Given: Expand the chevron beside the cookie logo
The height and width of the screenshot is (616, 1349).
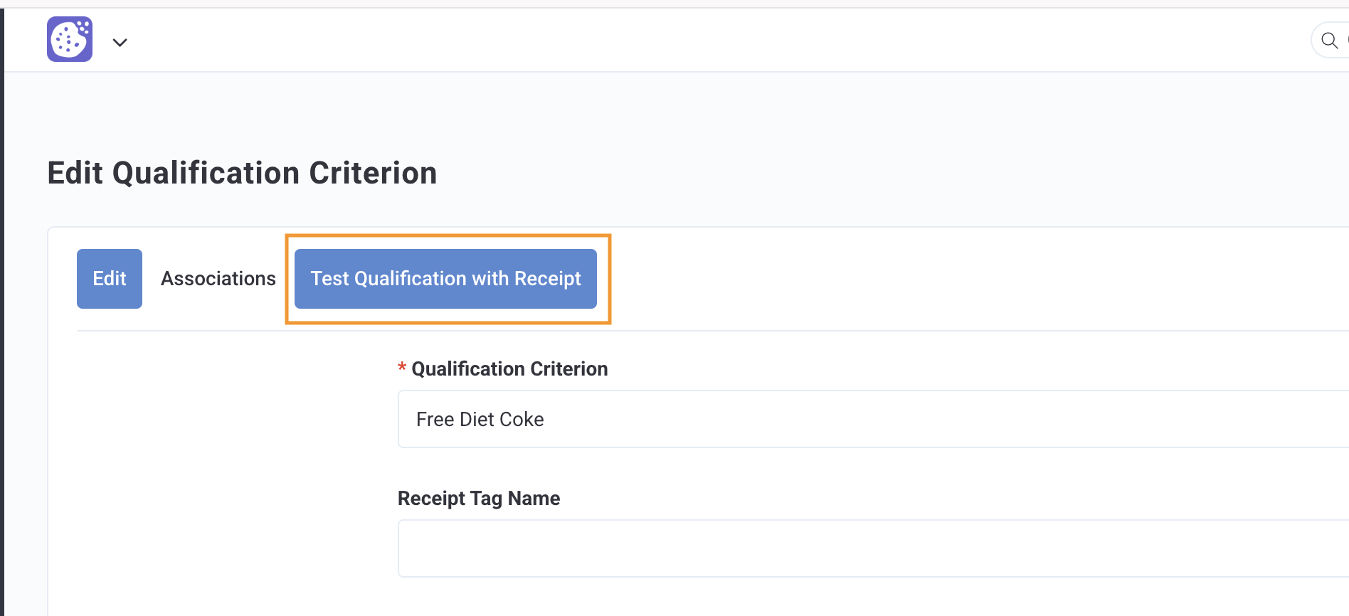Looking at the screenshot, I should 120,43.
